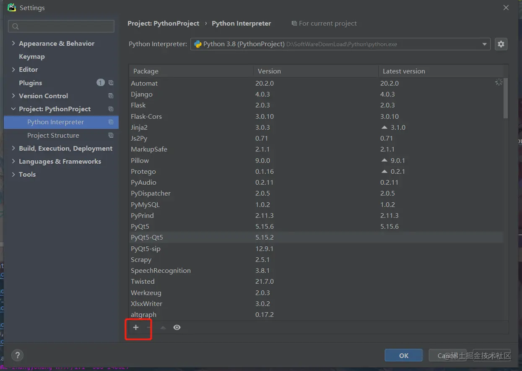Click the Plugins update count badge
The image size is (522, 371).
click(101, 83)
